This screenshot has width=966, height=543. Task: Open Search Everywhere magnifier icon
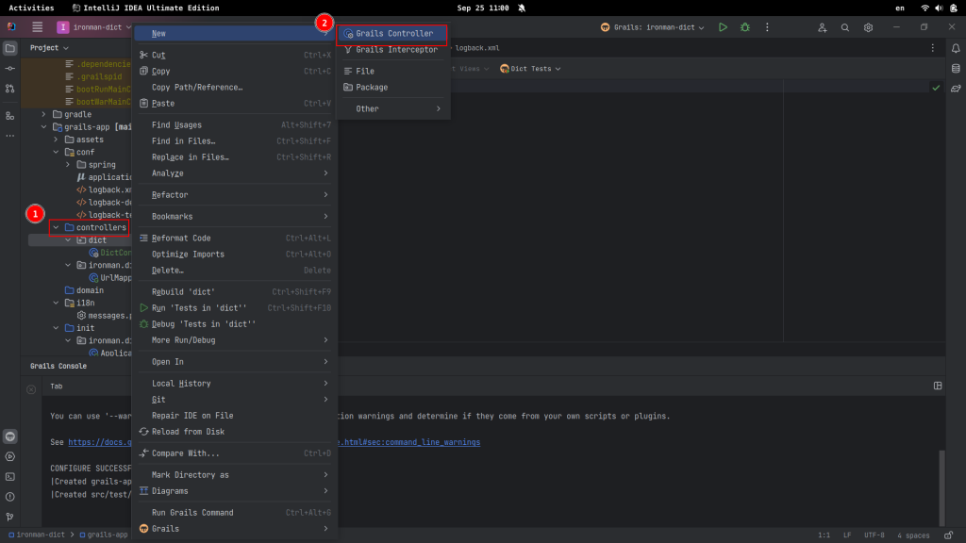pos(845,27)
